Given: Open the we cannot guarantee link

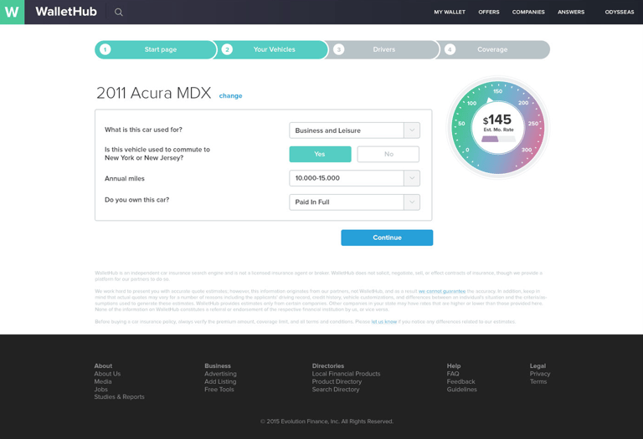Looking at the screenshot, I should coord(442,291).
